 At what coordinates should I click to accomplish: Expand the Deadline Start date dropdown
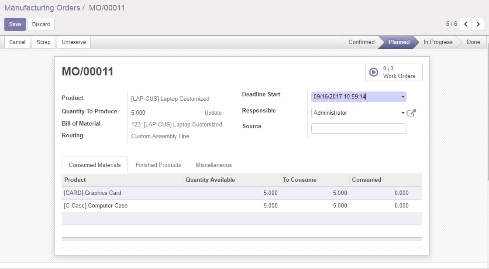click(403, 97)
